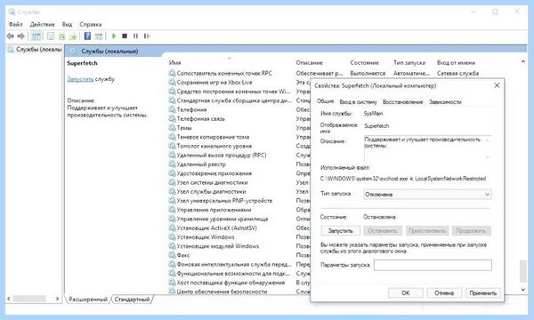Screen dimensions: 534x320
Task: Open the Тип запуска dropdown showing Отключена
Action: [x=427, y=194]
